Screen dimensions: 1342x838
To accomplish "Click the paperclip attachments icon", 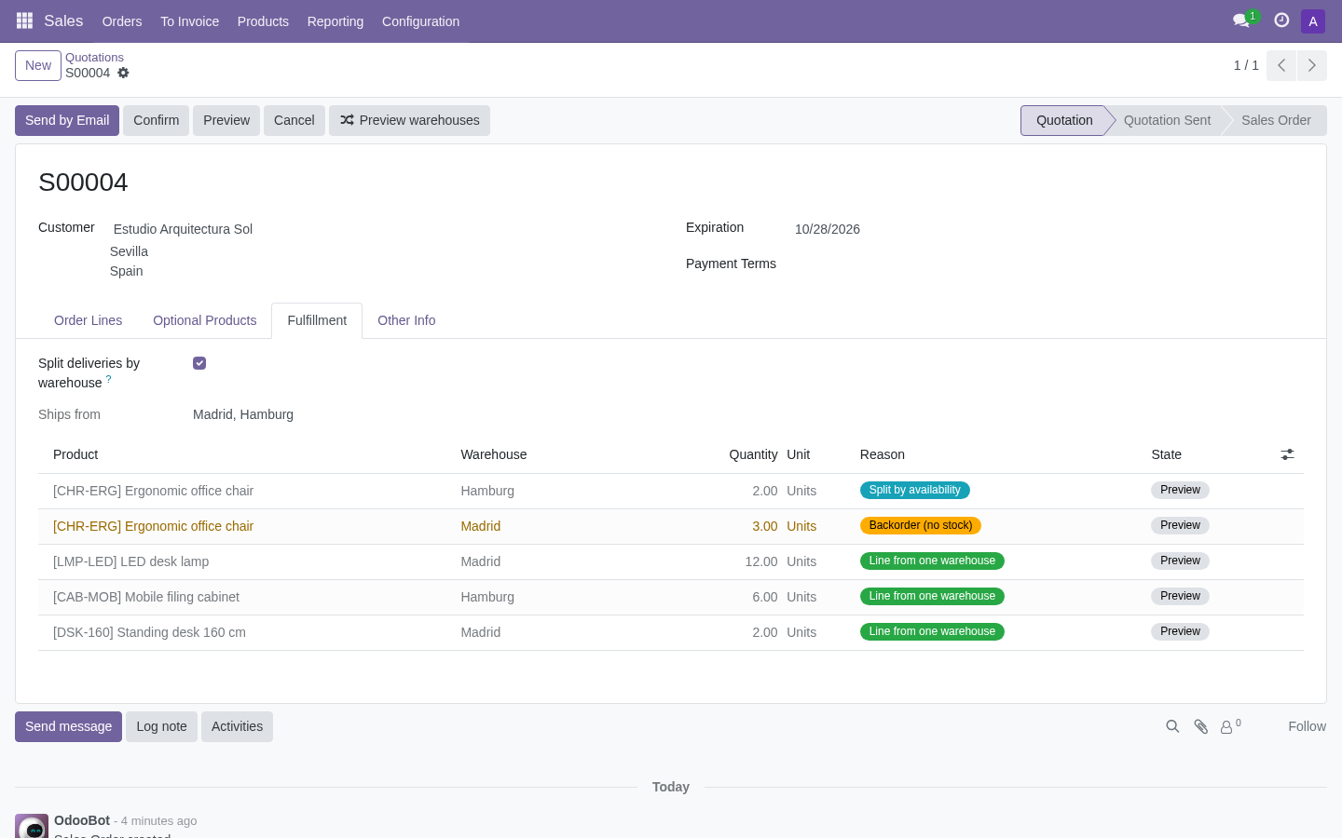I will pyautogui.click(x=1200, y=726).
